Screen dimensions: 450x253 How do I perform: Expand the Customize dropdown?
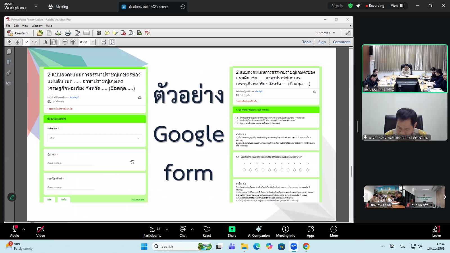pos(325,33)
